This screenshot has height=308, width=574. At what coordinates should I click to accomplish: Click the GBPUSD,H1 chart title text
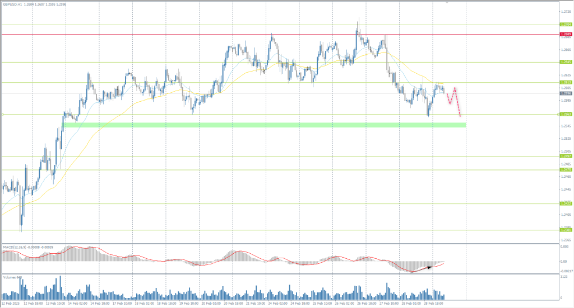tap(13, 3)
